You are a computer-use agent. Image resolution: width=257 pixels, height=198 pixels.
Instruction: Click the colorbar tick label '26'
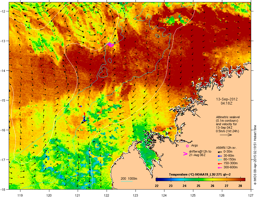[212, 186]
